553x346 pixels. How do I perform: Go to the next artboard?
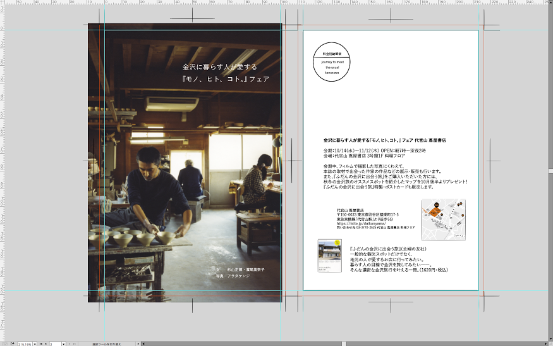70,343
